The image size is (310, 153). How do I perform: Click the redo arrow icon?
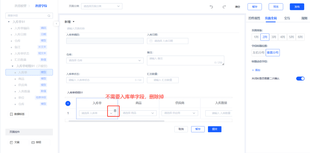[224, 7]
